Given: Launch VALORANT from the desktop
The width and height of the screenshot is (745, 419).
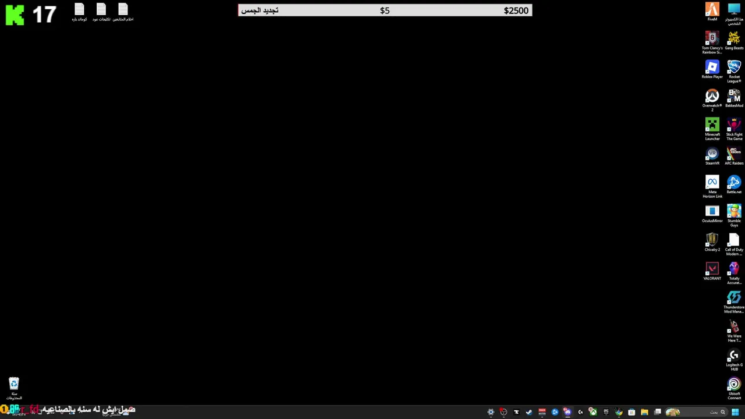Looking at the screenshot, I should pyautogui.click(x=712, y=271).
